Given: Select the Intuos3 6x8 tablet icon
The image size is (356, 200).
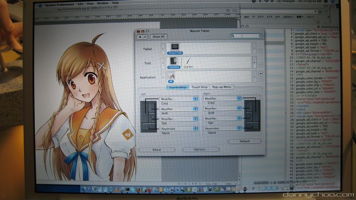Looking at the screenshot, I should [174, 48].
